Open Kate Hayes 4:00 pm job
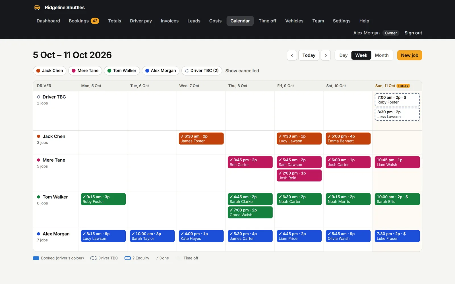455x284 pixels. point(201,236)
